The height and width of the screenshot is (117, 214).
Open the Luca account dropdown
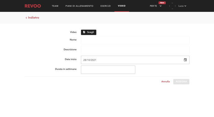pyautogui.click(x=182, y=6)
